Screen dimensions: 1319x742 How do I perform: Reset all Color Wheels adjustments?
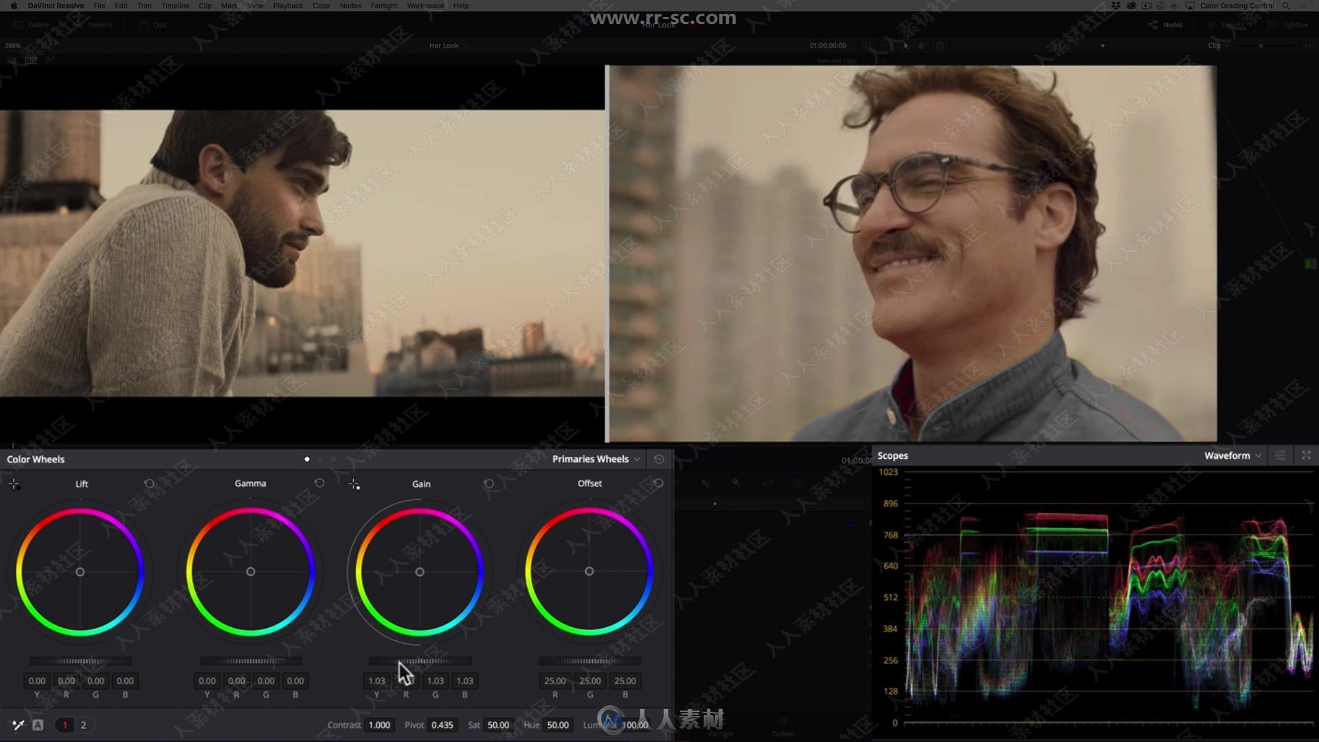click(659, 459)
